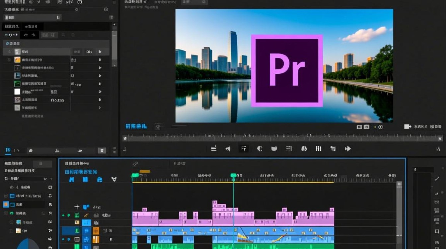Click the monitor scrub bar under the preview
Viewport: 446px width, 249px height.
pos(283,137)
